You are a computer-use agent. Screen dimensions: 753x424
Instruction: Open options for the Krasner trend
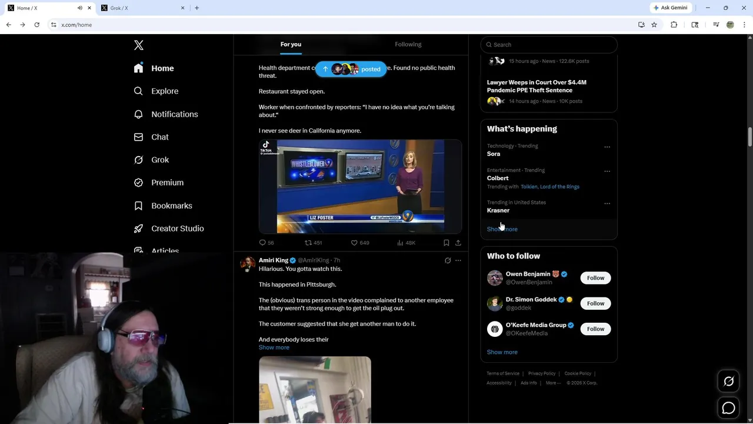tap(607, 204)
